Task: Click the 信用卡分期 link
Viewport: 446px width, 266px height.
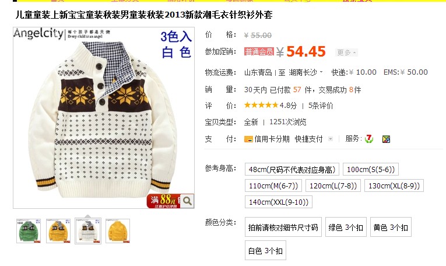Action: tap(272, 139)
